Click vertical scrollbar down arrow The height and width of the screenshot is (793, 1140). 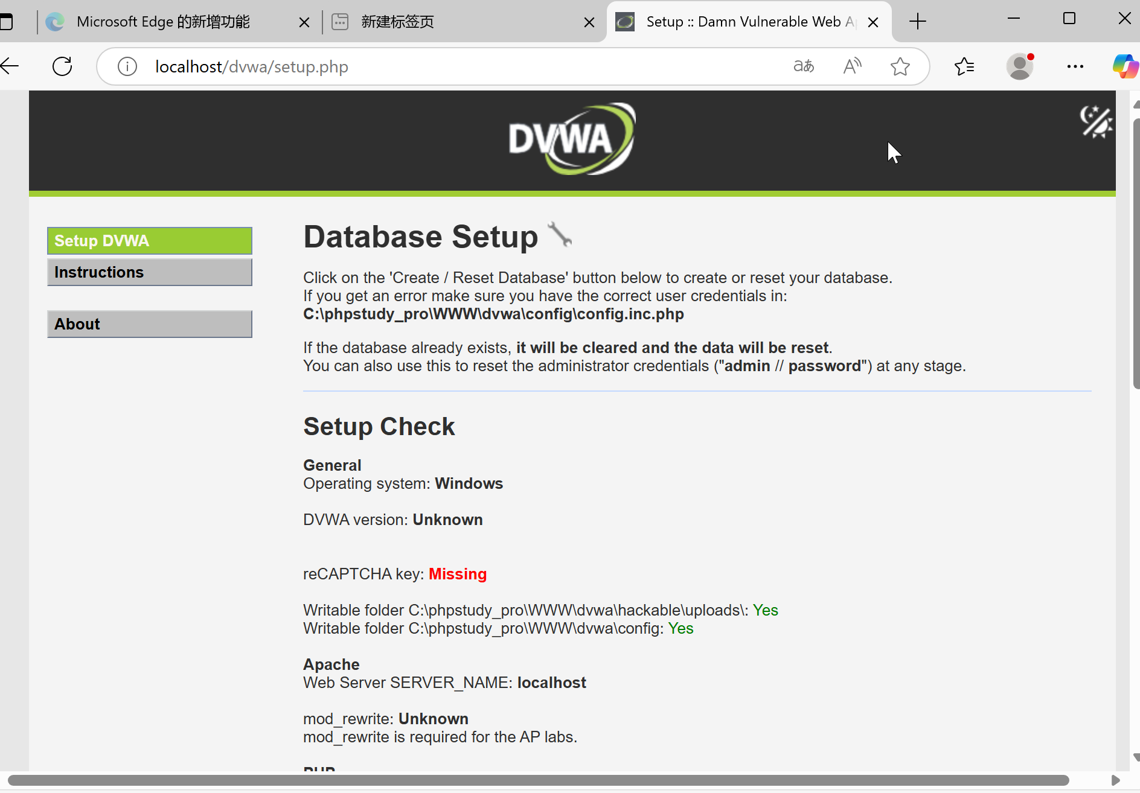(x=1136, y=757)
